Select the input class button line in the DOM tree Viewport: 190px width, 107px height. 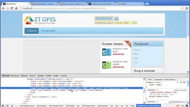point(67,90)
